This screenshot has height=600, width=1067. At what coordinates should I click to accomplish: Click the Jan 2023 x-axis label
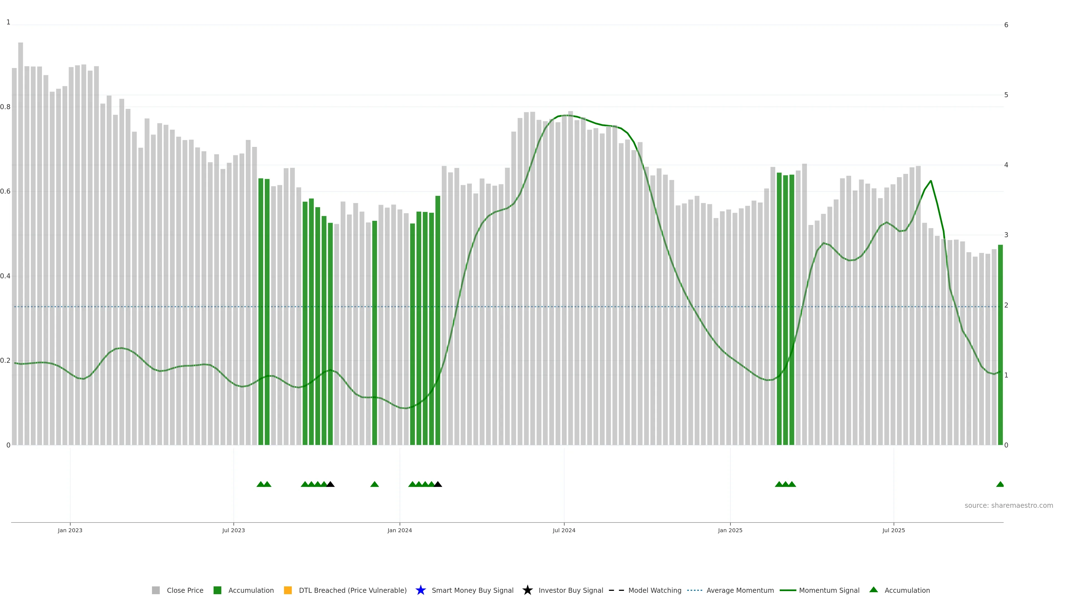pyautogui.click(x=70, y=530)
